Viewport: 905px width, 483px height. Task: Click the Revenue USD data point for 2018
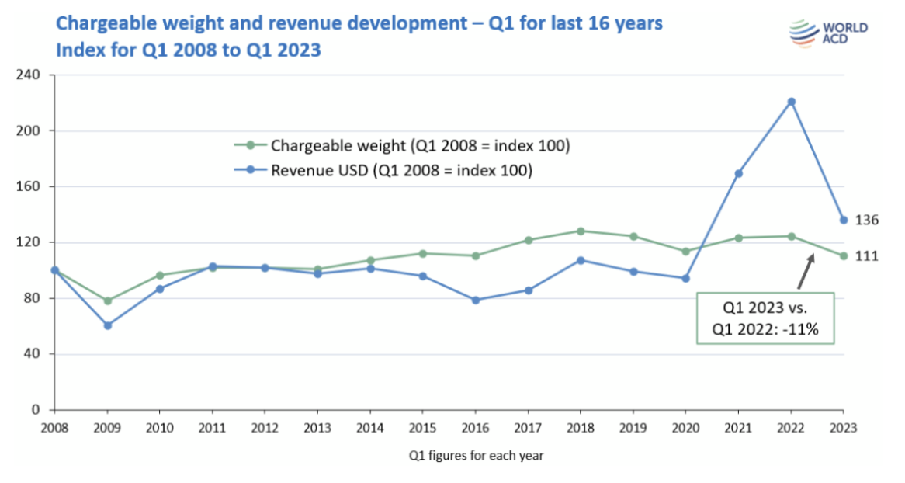[x=581, y=261]
